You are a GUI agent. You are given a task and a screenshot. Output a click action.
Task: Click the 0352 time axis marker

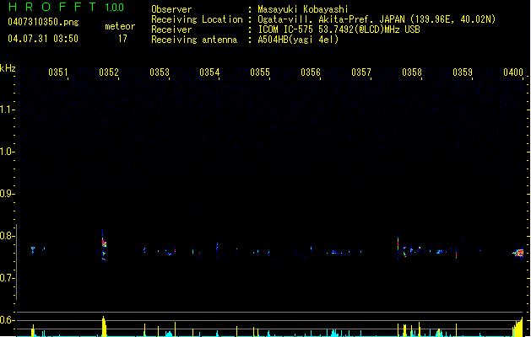click(109, 72)
